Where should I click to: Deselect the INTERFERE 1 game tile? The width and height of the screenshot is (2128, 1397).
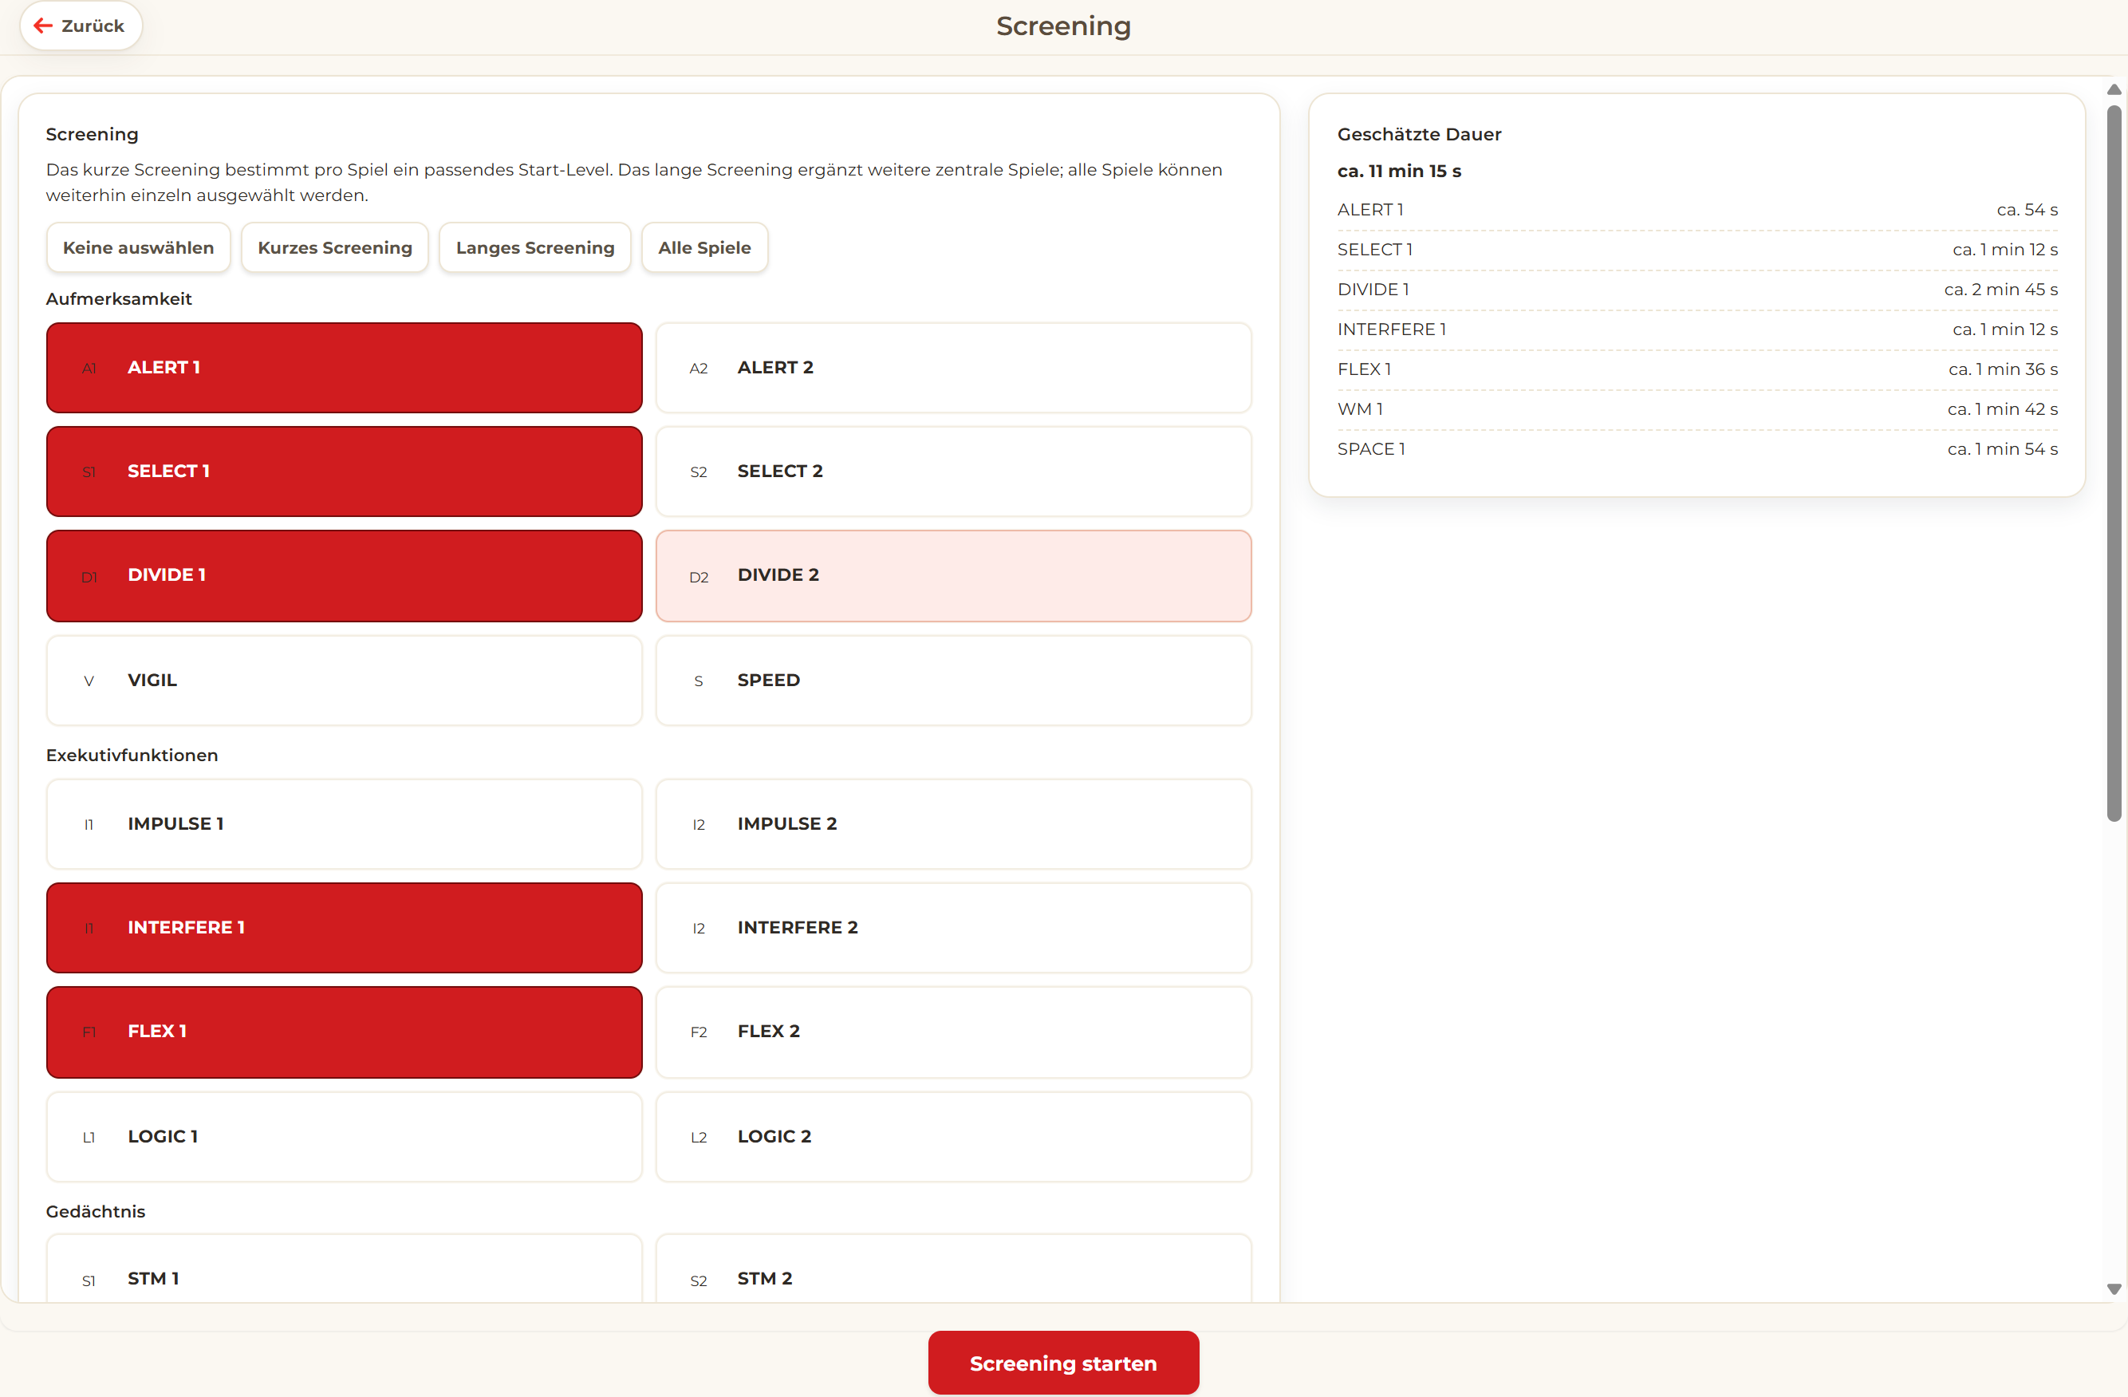pyautogui.click(x=345, y=927)
